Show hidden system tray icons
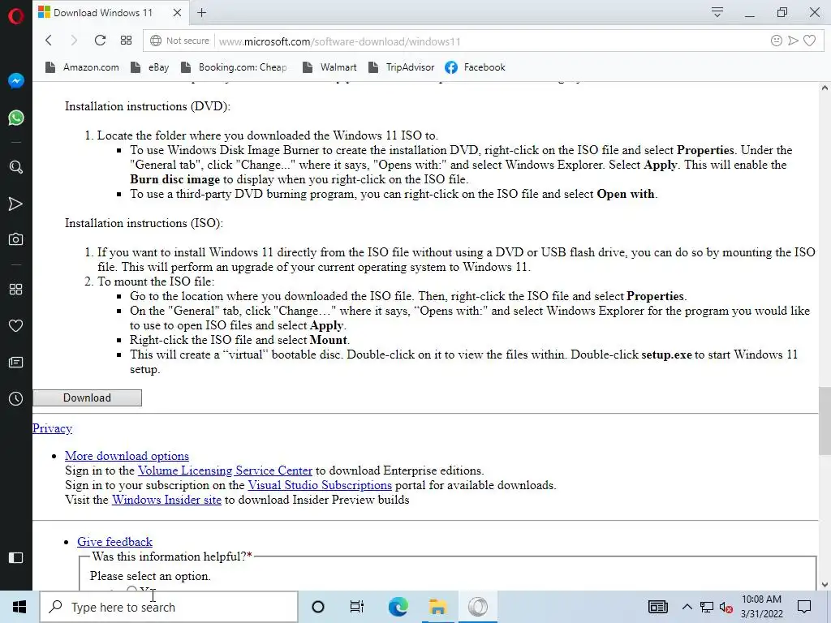 687,607
